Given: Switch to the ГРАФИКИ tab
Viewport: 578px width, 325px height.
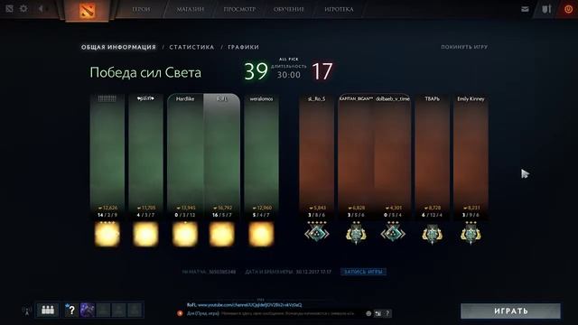Looking at the screenshot, I should 243,47.
